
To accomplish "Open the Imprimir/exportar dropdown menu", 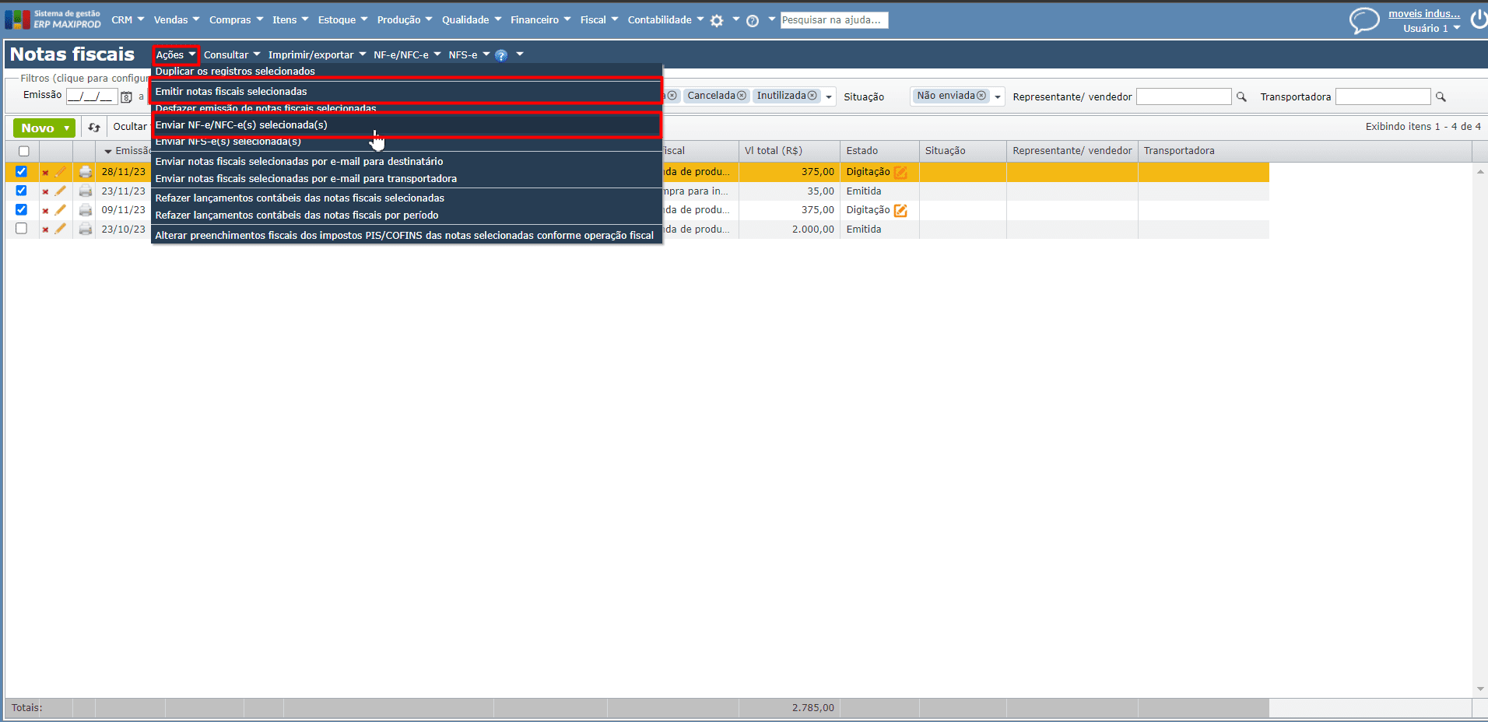I will (317, 55).
